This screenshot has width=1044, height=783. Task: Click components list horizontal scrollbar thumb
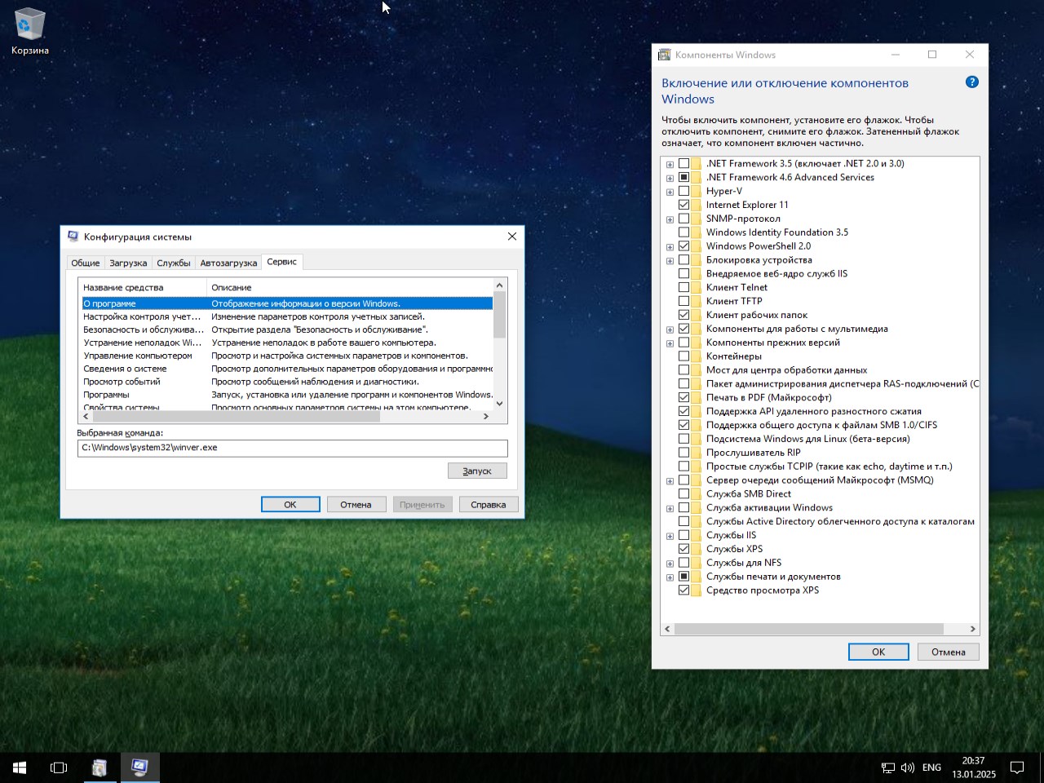[809, 629]
